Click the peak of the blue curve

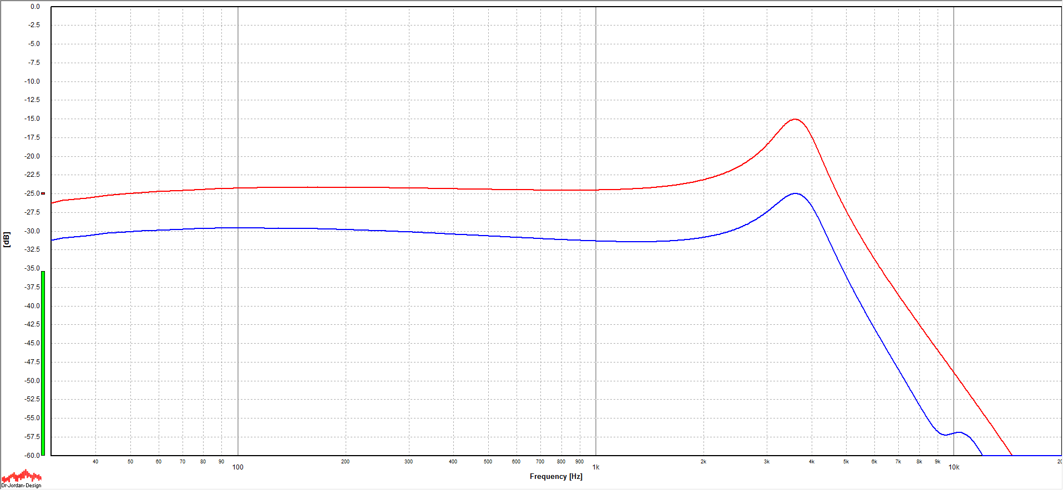coord(795,193)
